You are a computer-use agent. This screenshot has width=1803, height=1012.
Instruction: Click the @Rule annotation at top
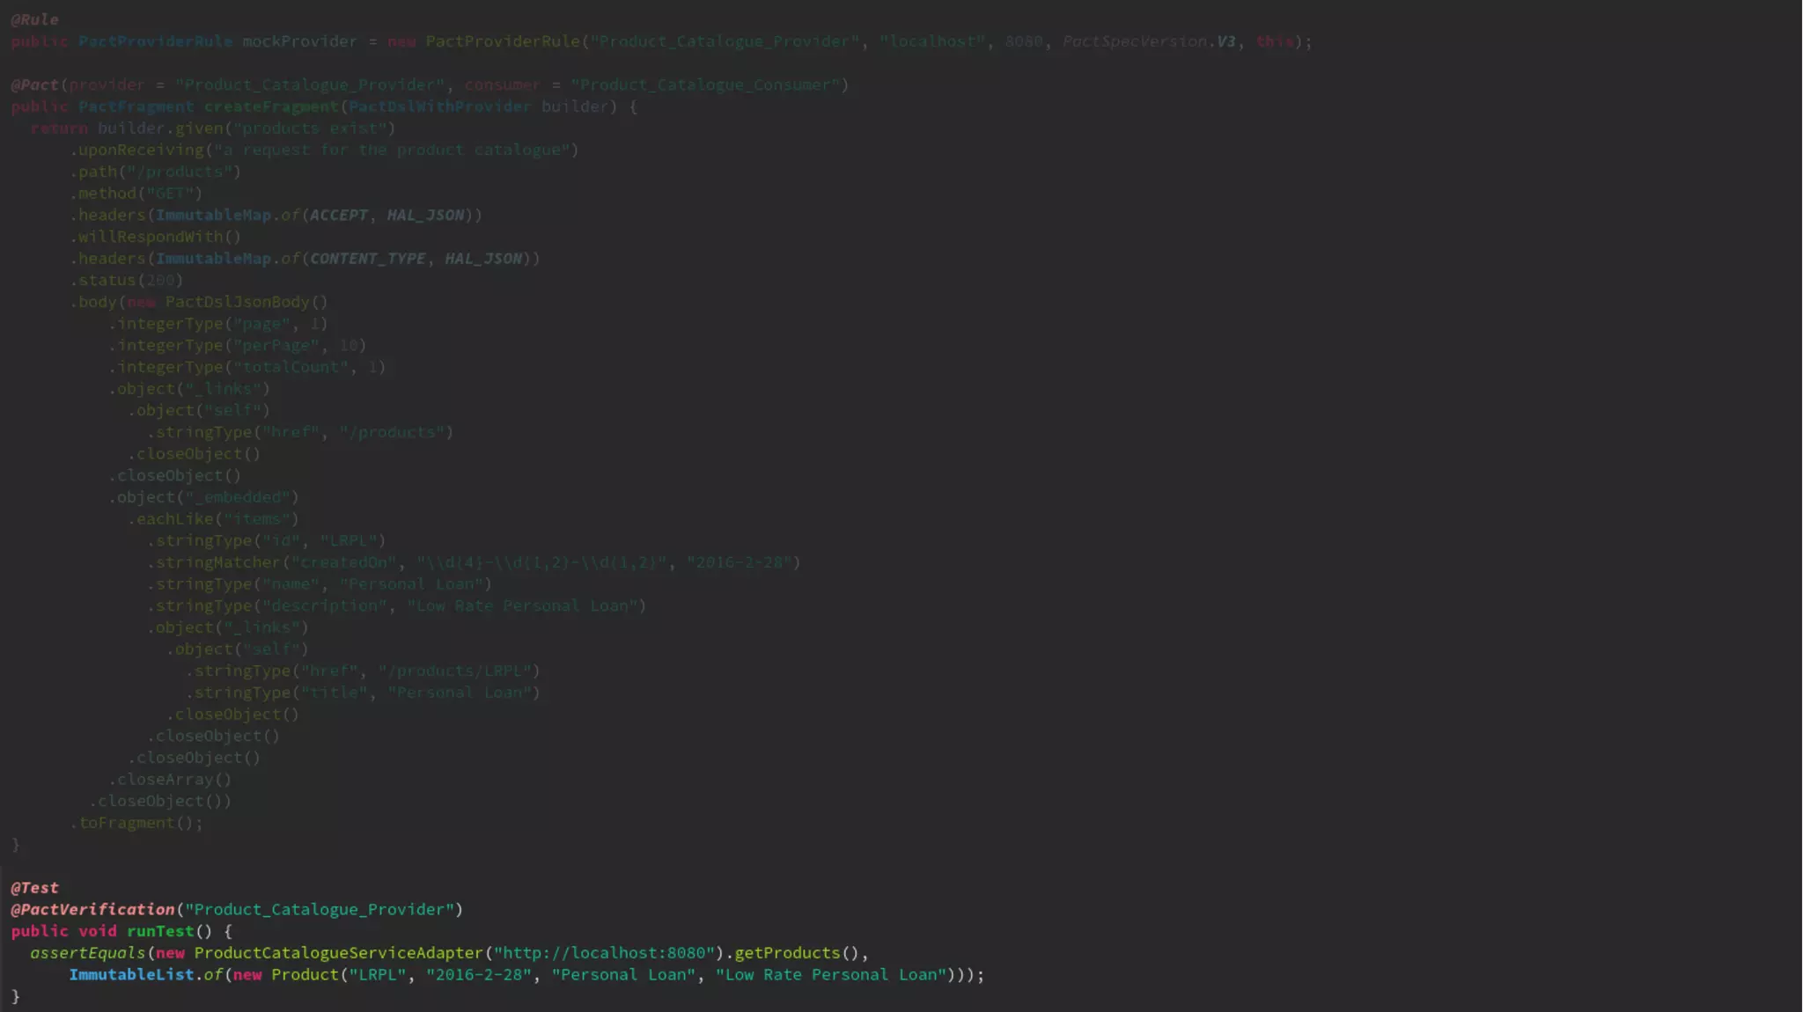coord(35,19)
